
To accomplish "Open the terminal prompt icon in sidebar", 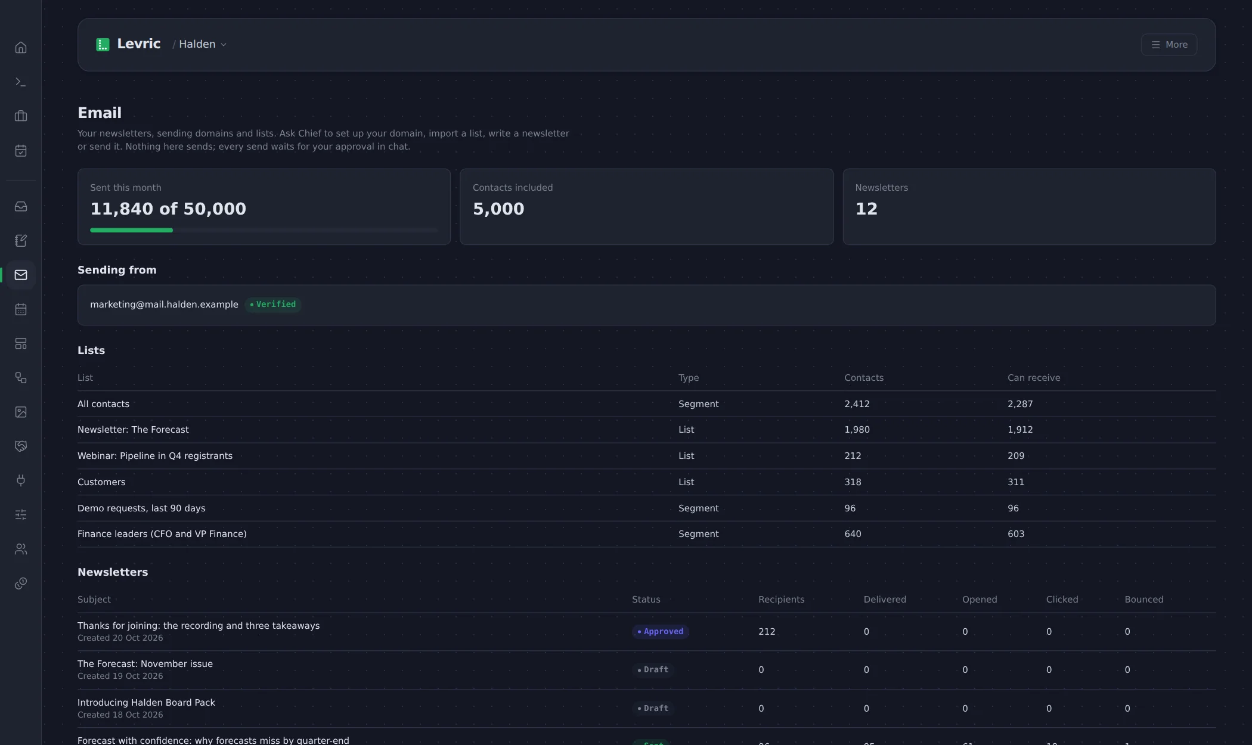I will click(x=21, y=82).
